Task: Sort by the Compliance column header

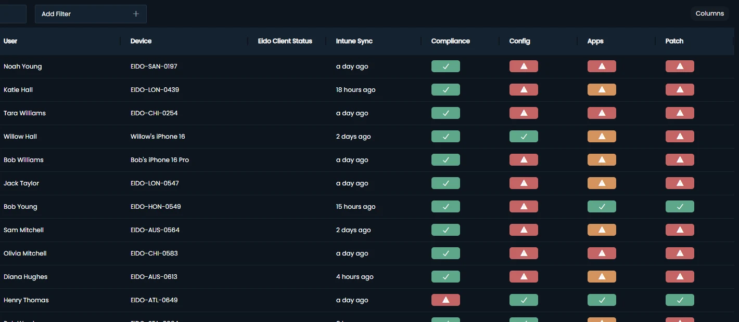Action: (451, 41)
